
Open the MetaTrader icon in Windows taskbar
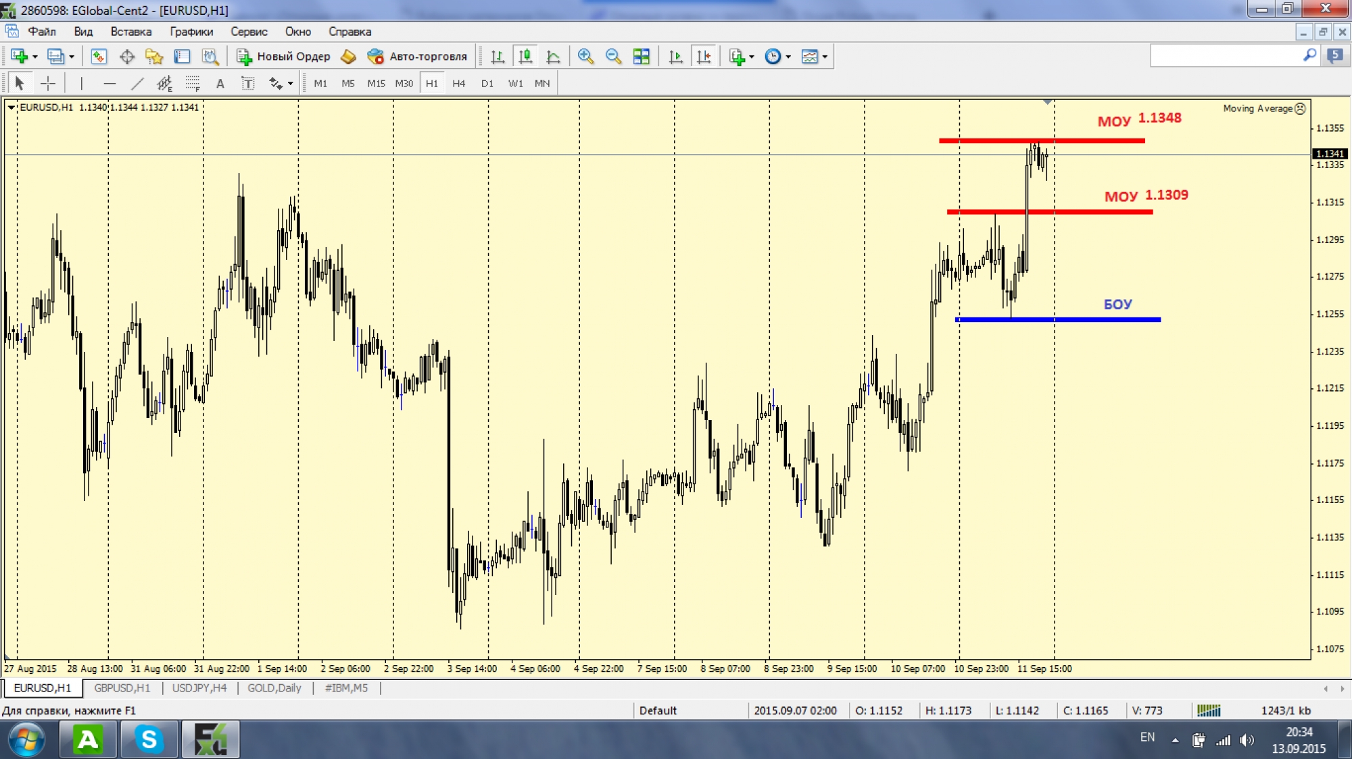pyautogui.click(x=210, y=739)
